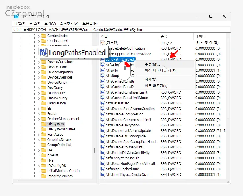Click the Registry Editor icon in title bar
The image size is (243, 196).
(16, 16)
